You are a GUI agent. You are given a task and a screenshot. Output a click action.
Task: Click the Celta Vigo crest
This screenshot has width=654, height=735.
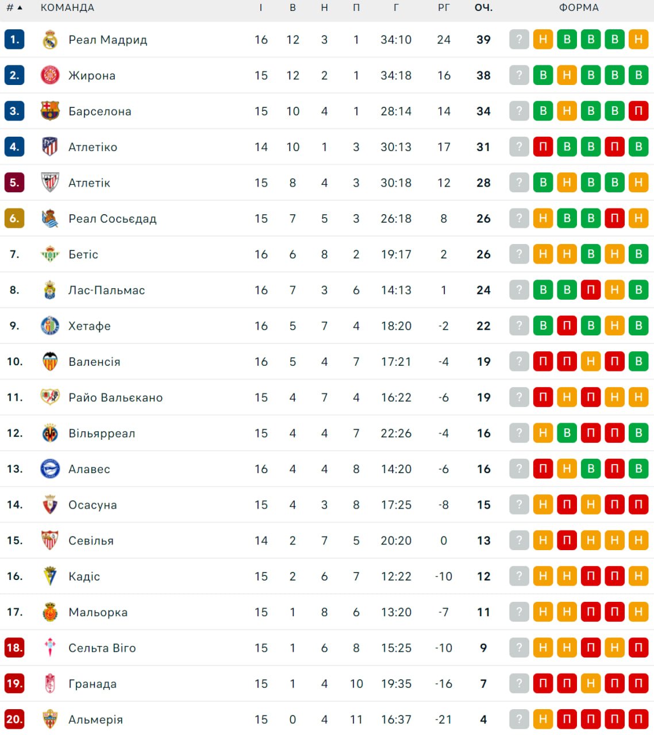click(50, 648)
